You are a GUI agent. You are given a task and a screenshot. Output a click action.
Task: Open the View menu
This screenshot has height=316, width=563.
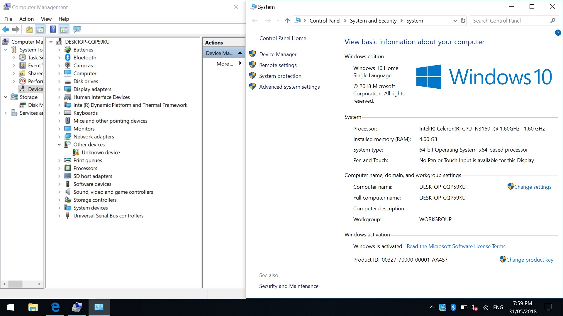[x=46, y=19]
